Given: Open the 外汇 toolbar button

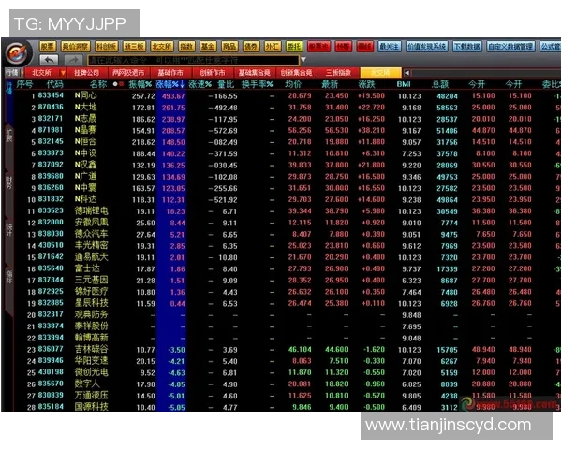Looking at the screenshot, I should point(272,47).
